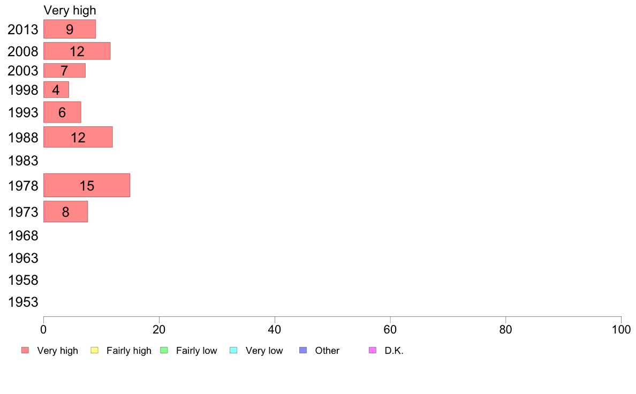Click the magenta D.K. legend swatch
Viewport: 636px width, 394px height.
[373, 350]
